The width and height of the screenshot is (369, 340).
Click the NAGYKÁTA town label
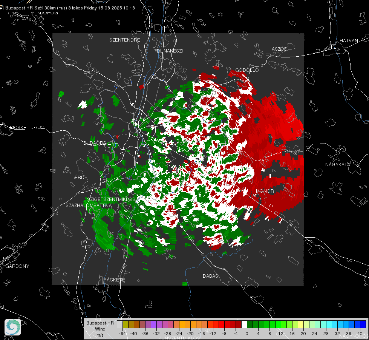coord(338,164)
